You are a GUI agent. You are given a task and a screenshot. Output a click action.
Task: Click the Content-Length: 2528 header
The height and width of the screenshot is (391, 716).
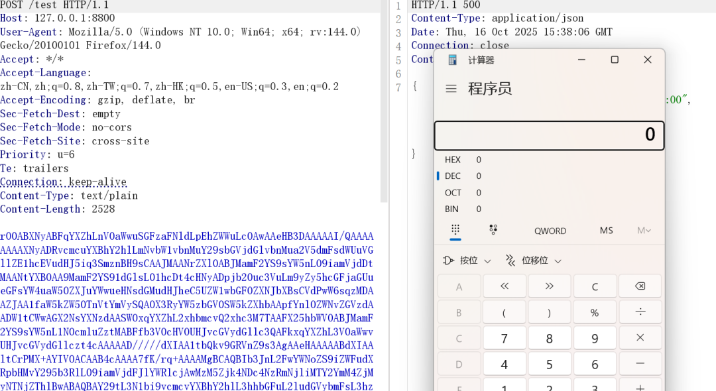point(58,209)
